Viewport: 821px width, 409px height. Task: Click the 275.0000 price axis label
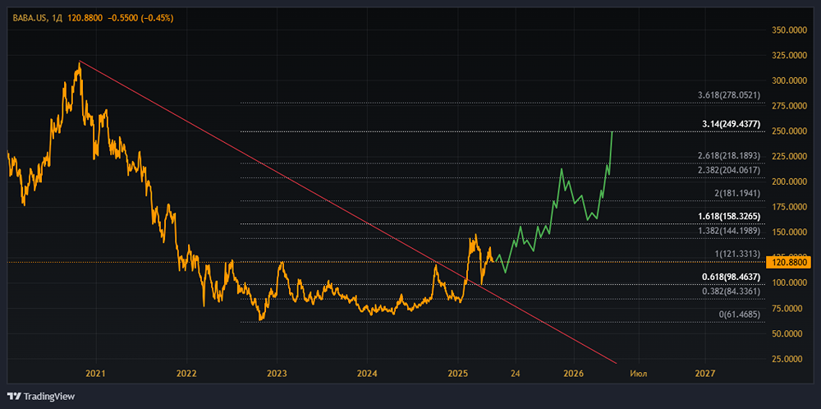click(x=791, y=106)
